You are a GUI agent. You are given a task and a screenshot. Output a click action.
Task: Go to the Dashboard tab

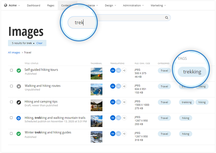[34, 6]
